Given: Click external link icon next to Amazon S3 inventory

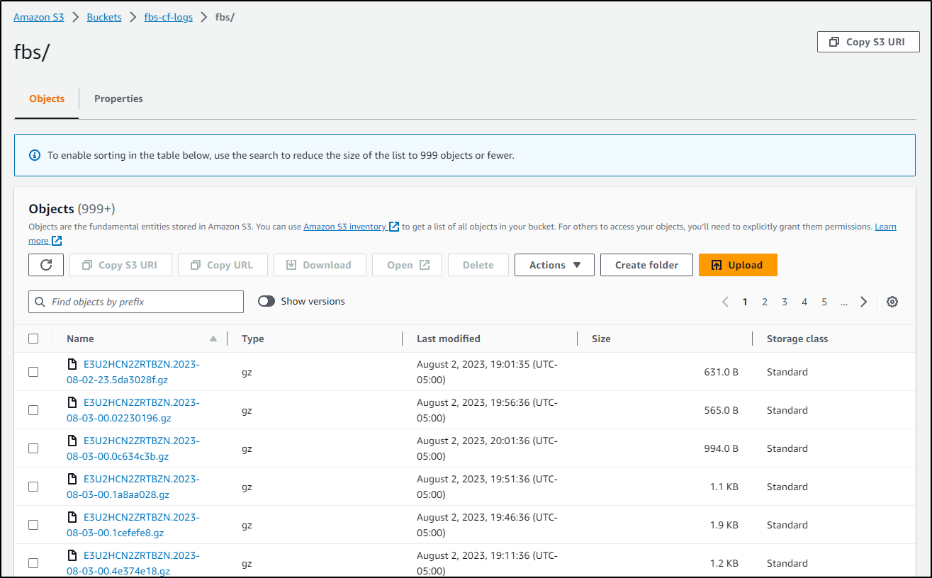Looking at the screenshot, I should (x=394, y=227).
